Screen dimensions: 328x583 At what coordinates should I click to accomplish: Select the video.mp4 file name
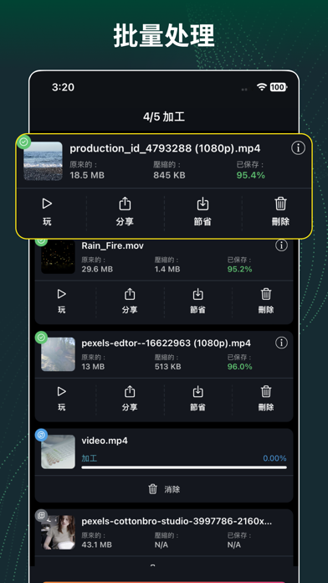point(105,441)
